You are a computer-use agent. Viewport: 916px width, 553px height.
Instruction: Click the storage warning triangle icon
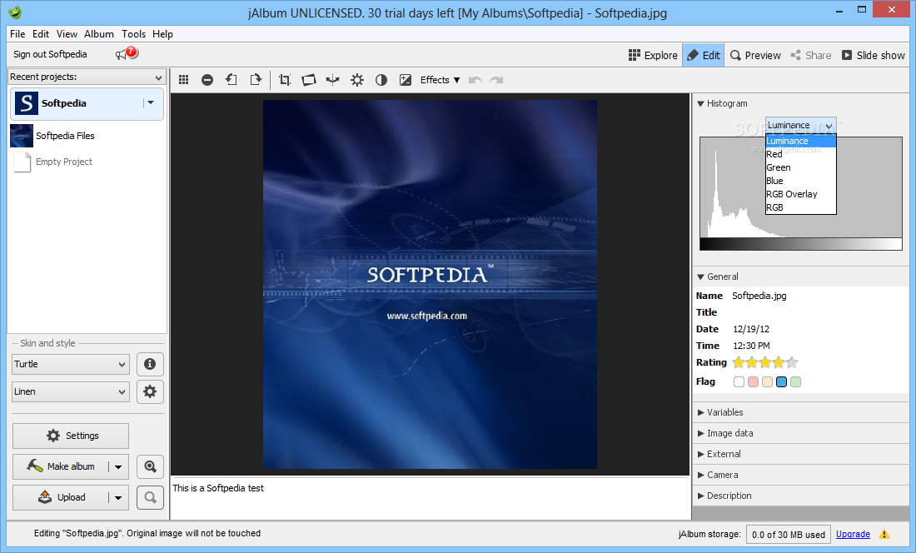[884, 534]
